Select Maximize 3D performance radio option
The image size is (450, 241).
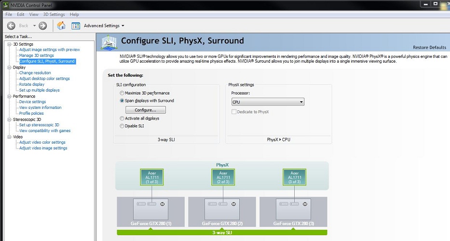122,93
